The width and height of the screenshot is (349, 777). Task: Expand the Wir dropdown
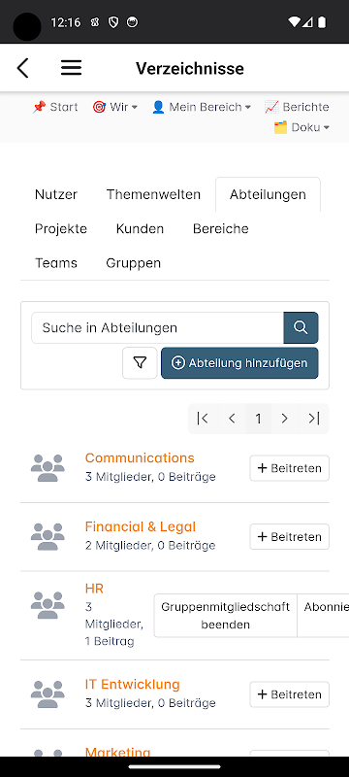point(114,107)
